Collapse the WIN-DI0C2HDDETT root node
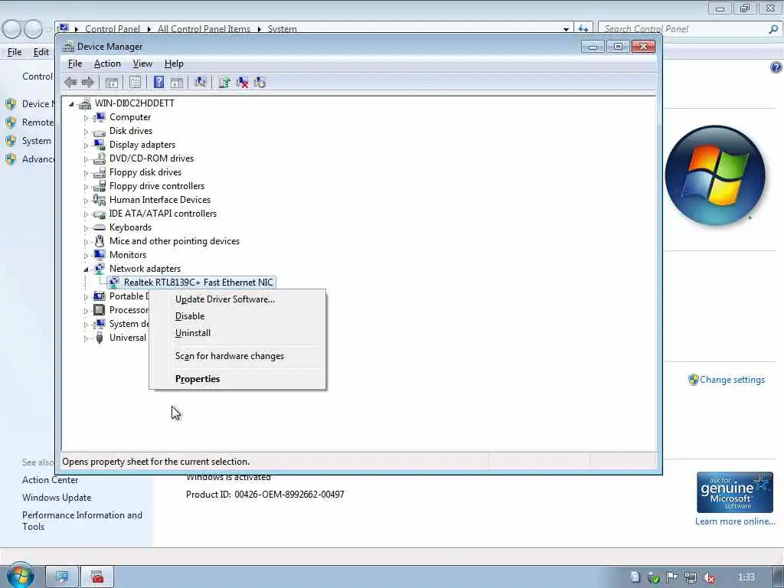The image size is (784, 588). point(71,104)
